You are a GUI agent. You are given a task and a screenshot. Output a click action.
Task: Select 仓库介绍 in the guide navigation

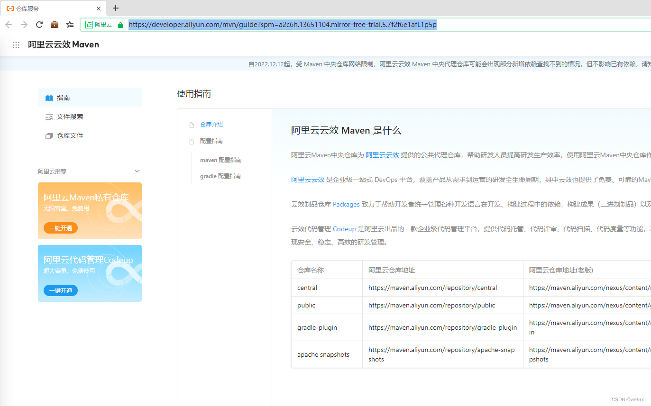coord(211,124)
